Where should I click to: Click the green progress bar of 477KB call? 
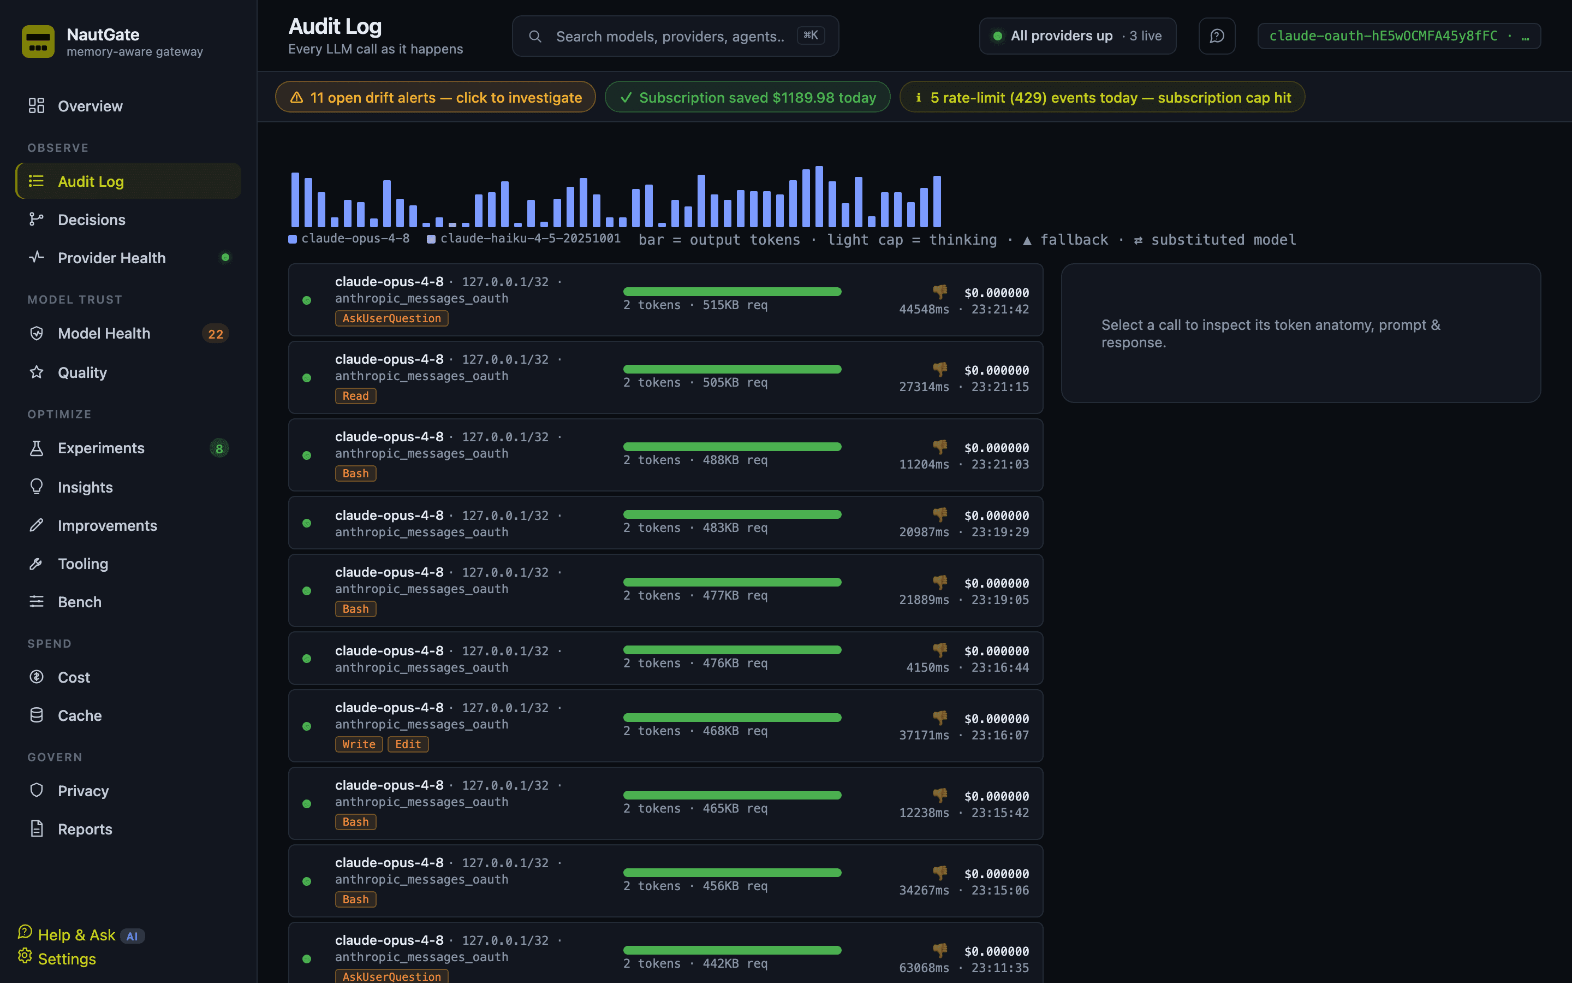(x=732, y=582)
